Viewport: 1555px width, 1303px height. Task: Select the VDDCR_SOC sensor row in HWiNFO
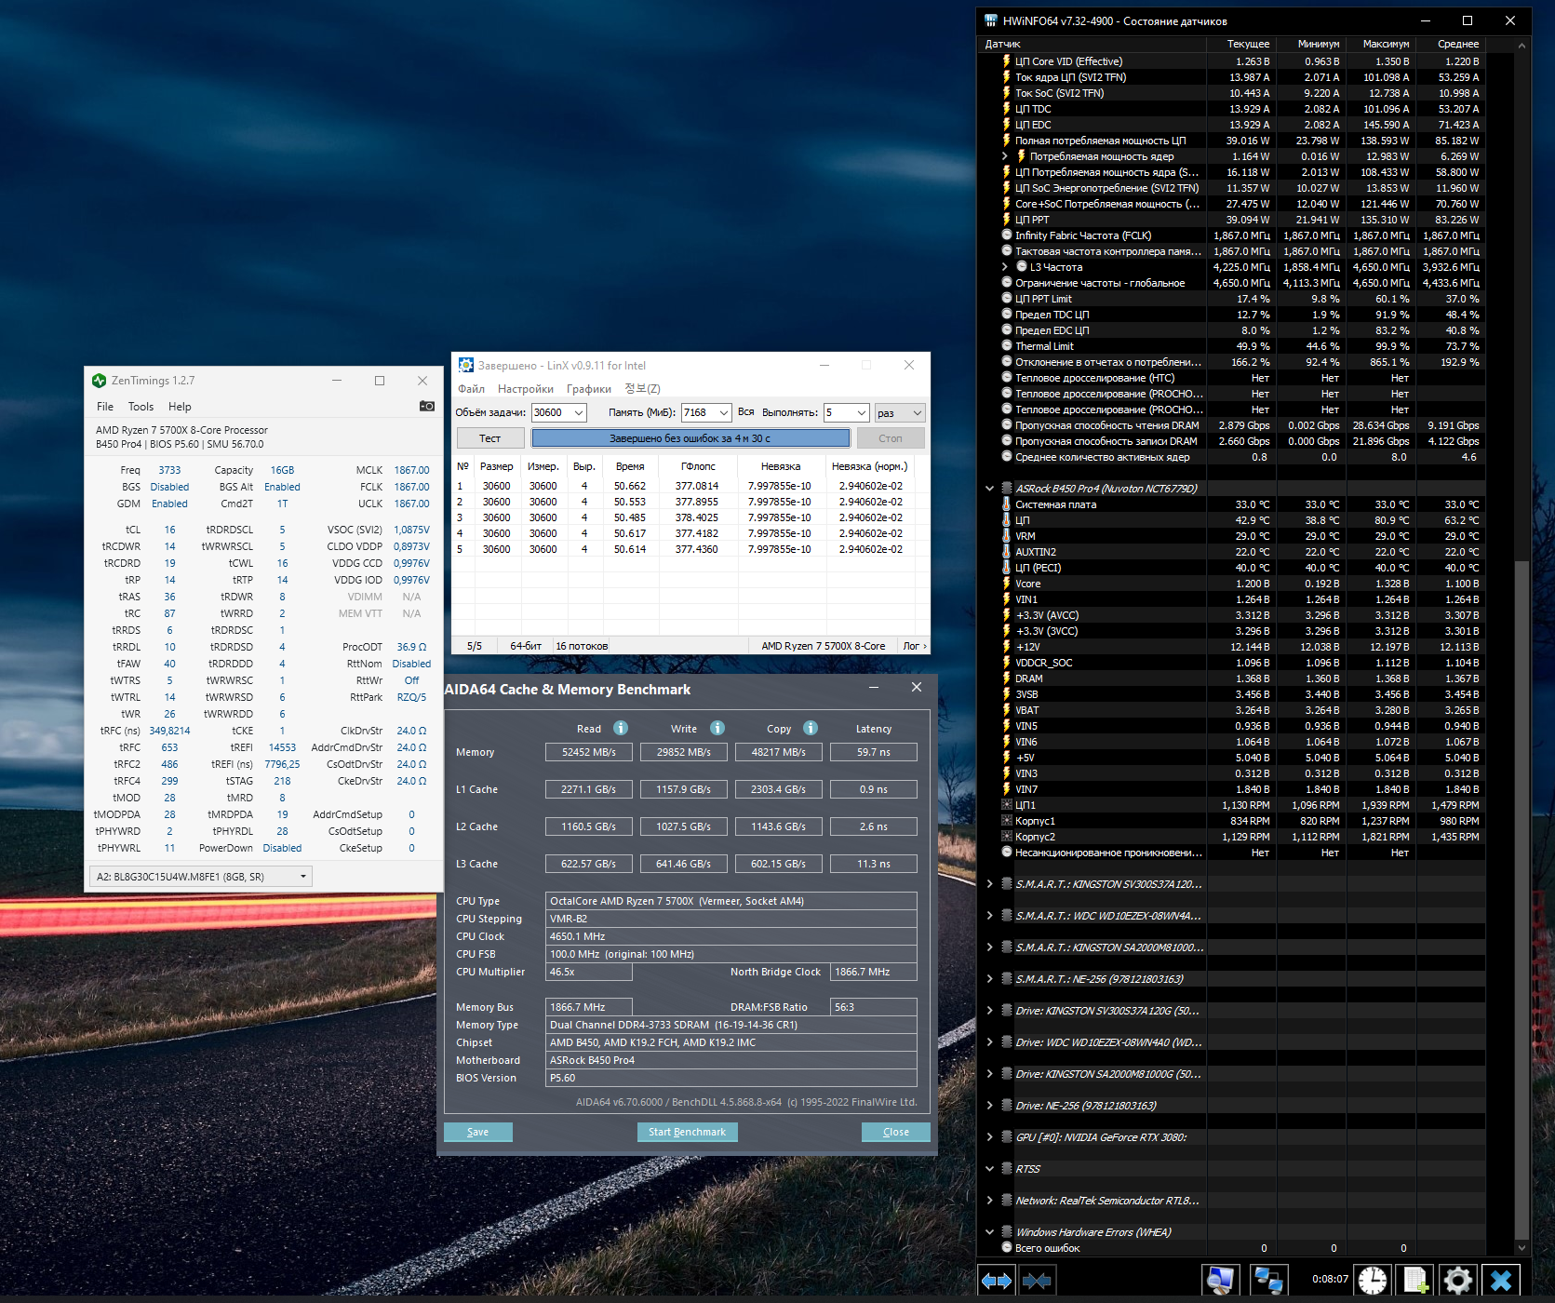pos(1242,663)
